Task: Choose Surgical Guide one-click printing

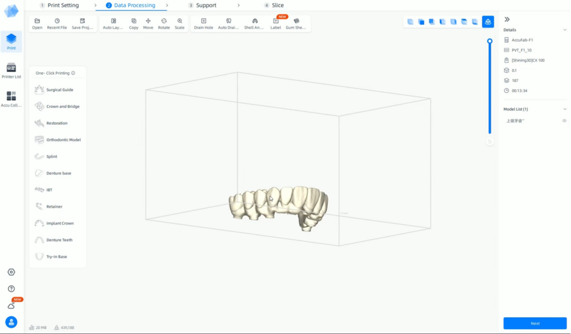Action: (59, 90)
